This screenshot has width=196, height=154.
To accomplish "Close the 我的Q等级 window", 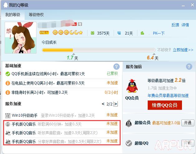I will [192, 5].
